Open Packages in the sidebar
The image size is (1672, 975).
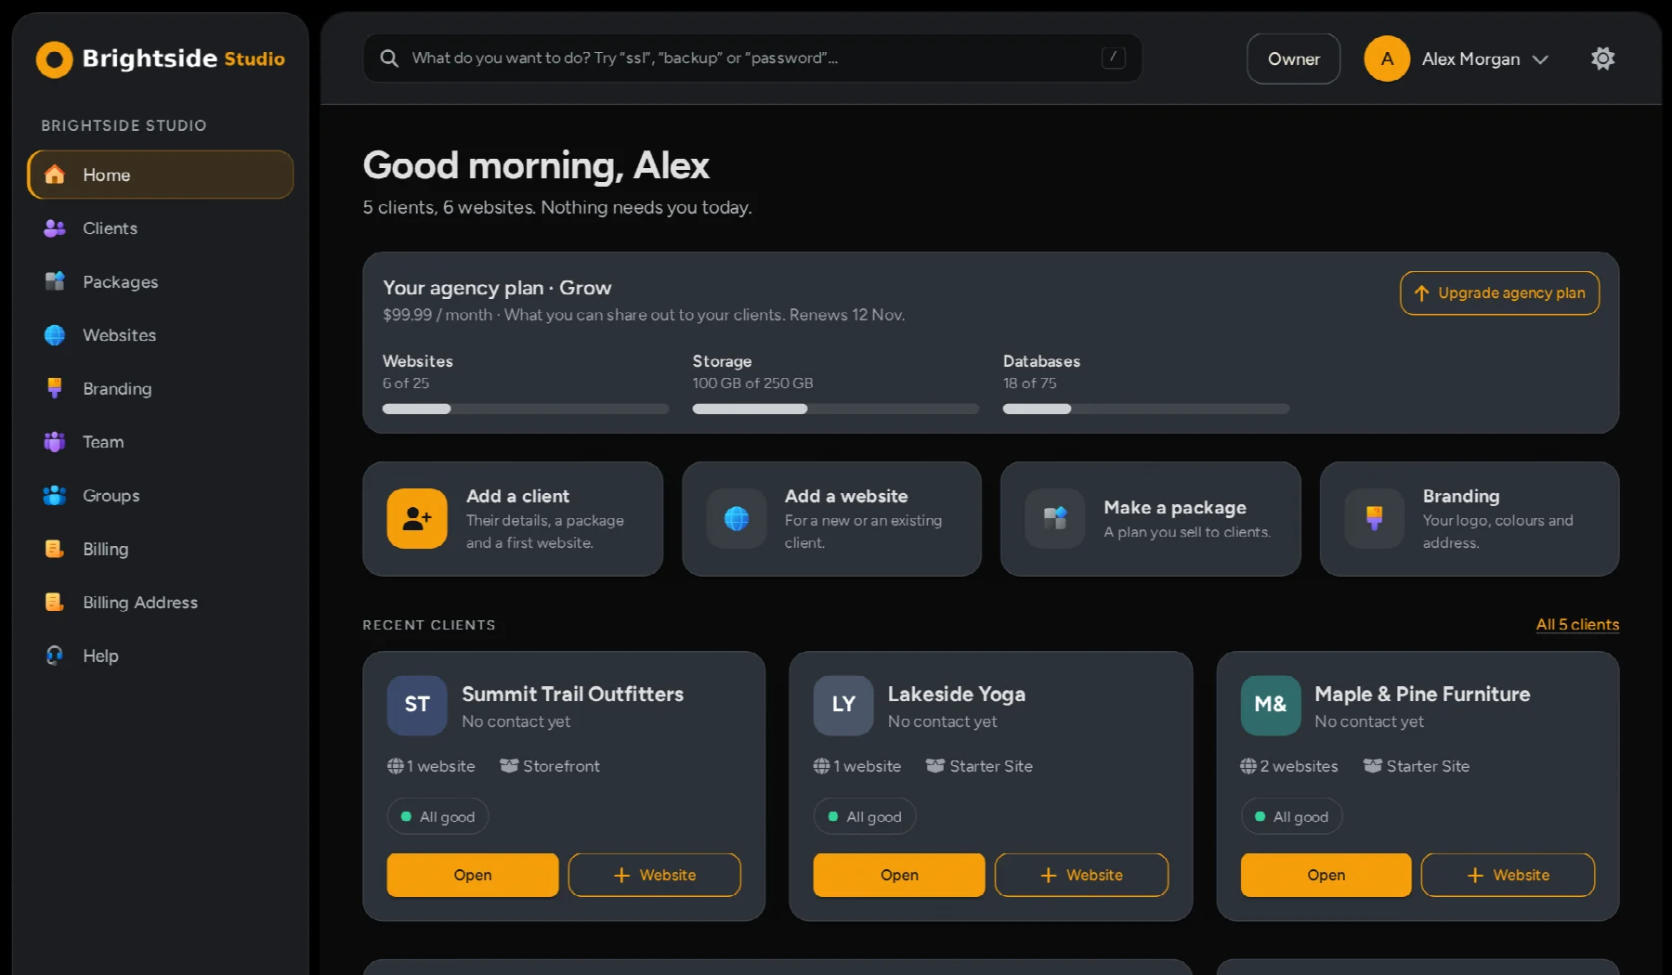point(161,281)
